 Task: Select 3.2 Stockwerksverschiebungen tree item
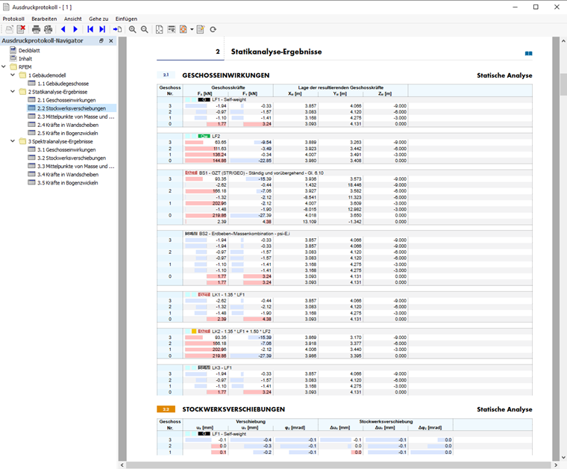pyautogui.click(x=72, y=158)
